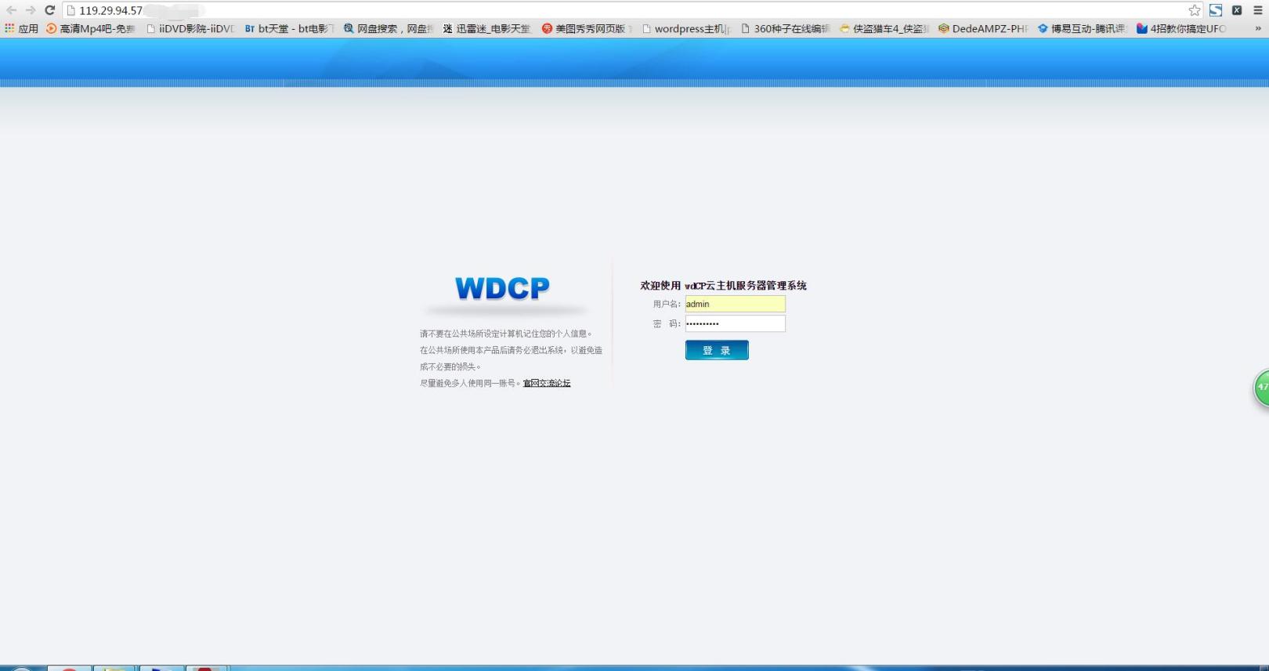Open the 迅雷迷_电影天堂 bookmark

click(486, 28)
